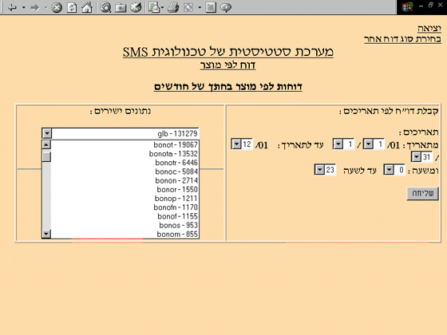Click the Discuss speech bubble icon
447x335 pixels.
coord(226,7)
